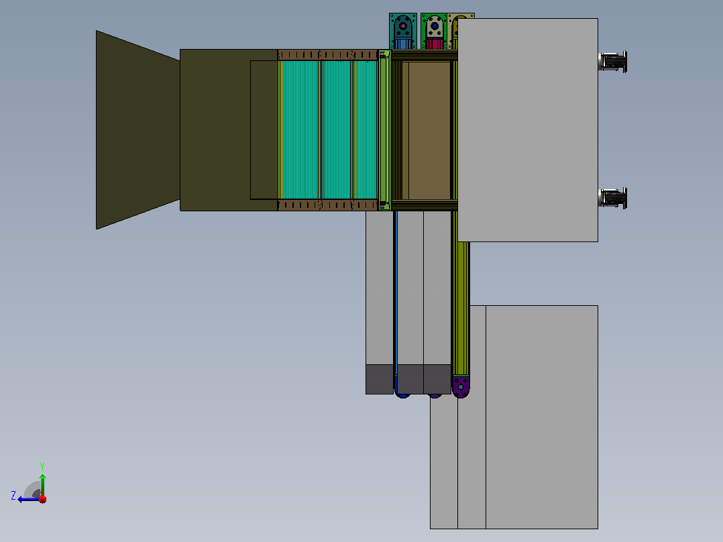Click the Y axis label
723x542 pixels.
click(x=42, y=466)
